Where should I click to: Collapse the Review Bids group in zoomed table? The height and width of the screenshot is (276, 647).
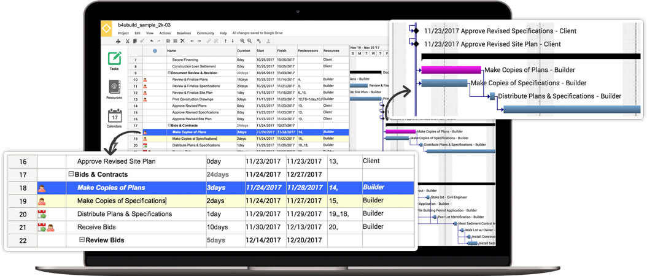(x=82, y=240)
